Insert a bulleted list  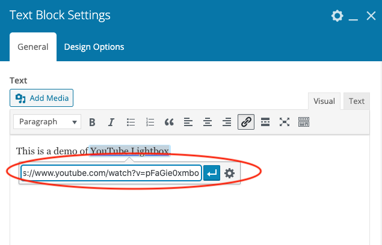(131, 122)
